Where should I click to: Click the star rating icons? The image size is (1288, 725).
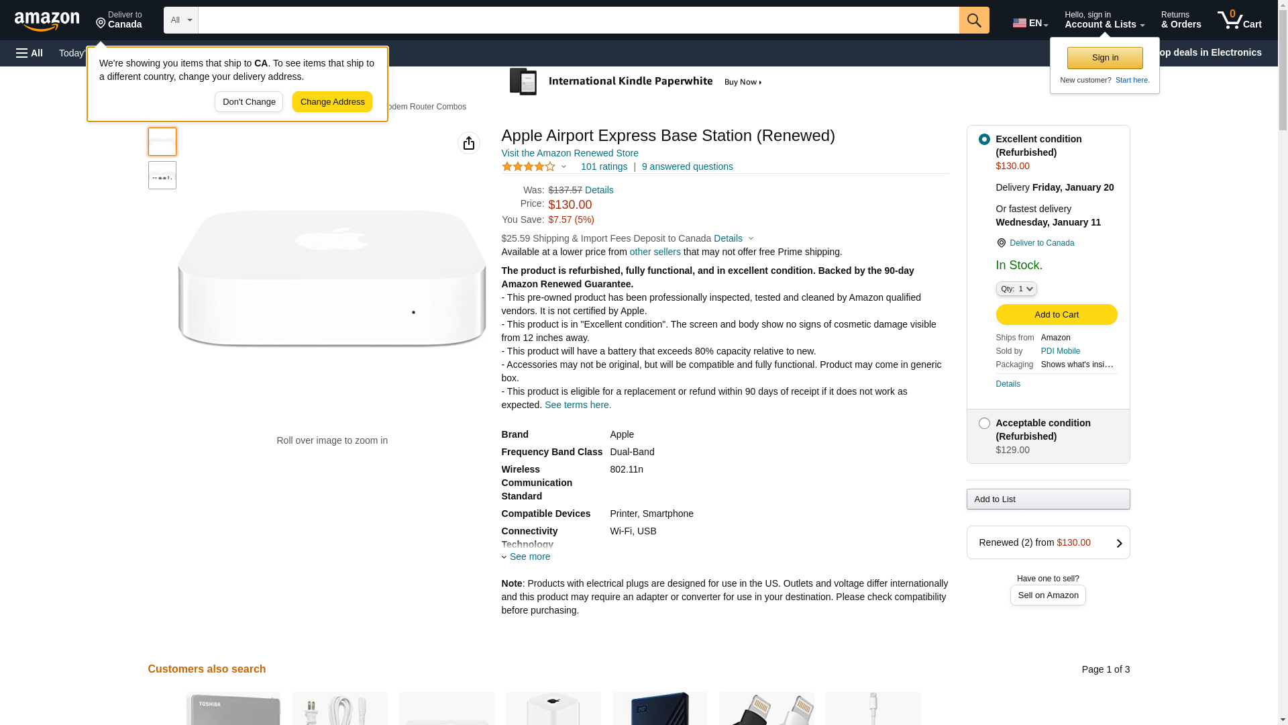click(529, 166)
